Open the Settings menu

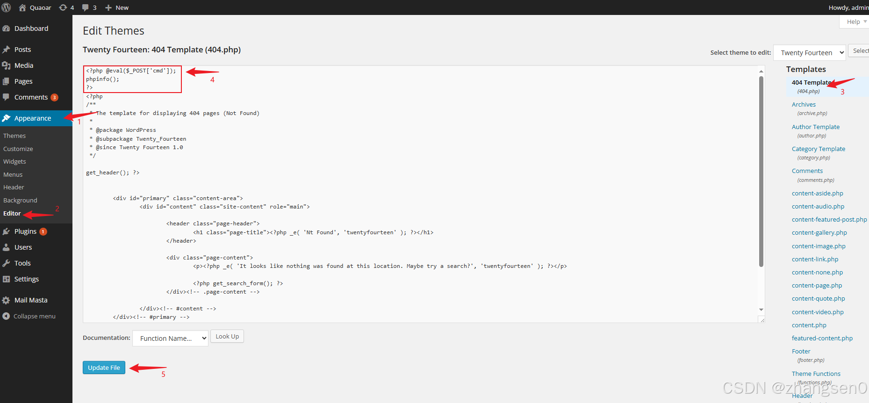tap(27, 279)
